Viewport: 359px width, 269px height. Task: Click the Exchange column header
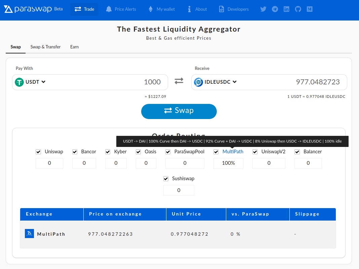52,214
